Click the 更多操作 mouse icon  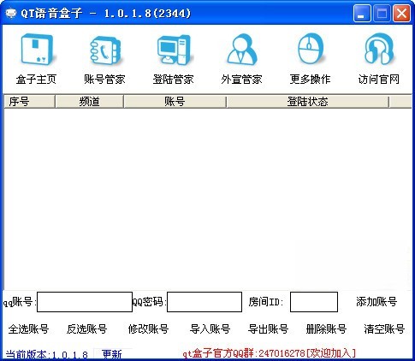[x=310, y=49]
